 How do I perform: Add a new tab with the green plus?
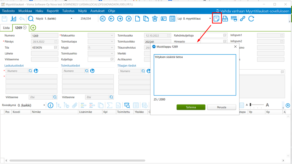point(33,28)
